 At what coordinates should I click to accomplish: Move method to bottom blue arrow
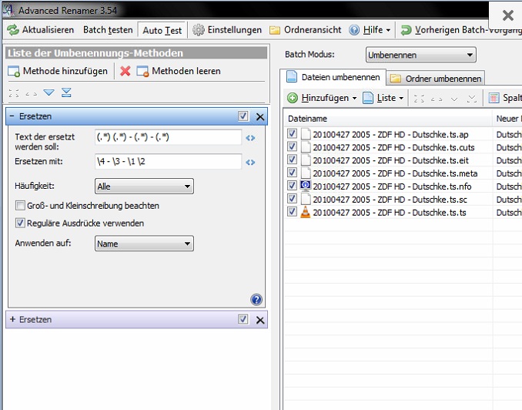(x=66, y=92)
